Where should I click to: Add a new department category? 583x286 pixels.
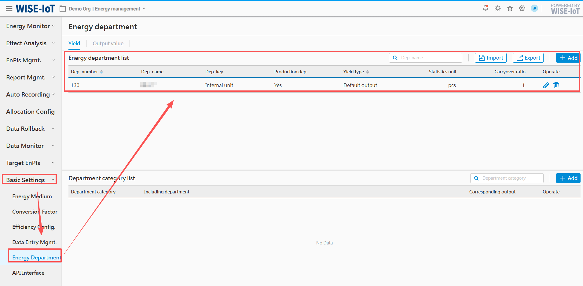(568, 178)
